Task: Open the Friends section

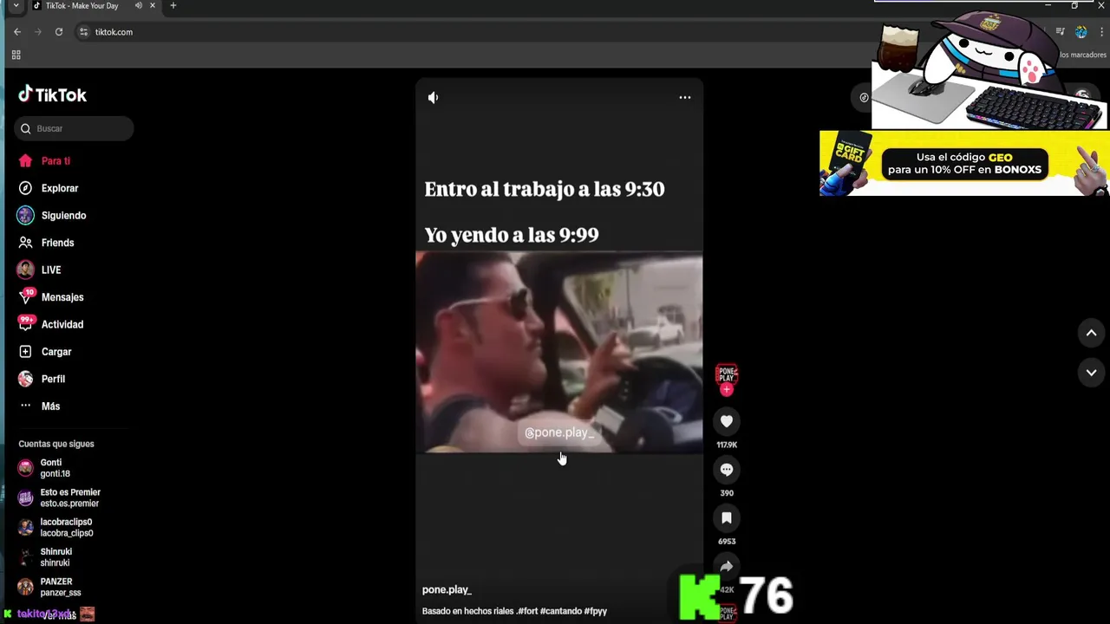Action: point(57,243)
